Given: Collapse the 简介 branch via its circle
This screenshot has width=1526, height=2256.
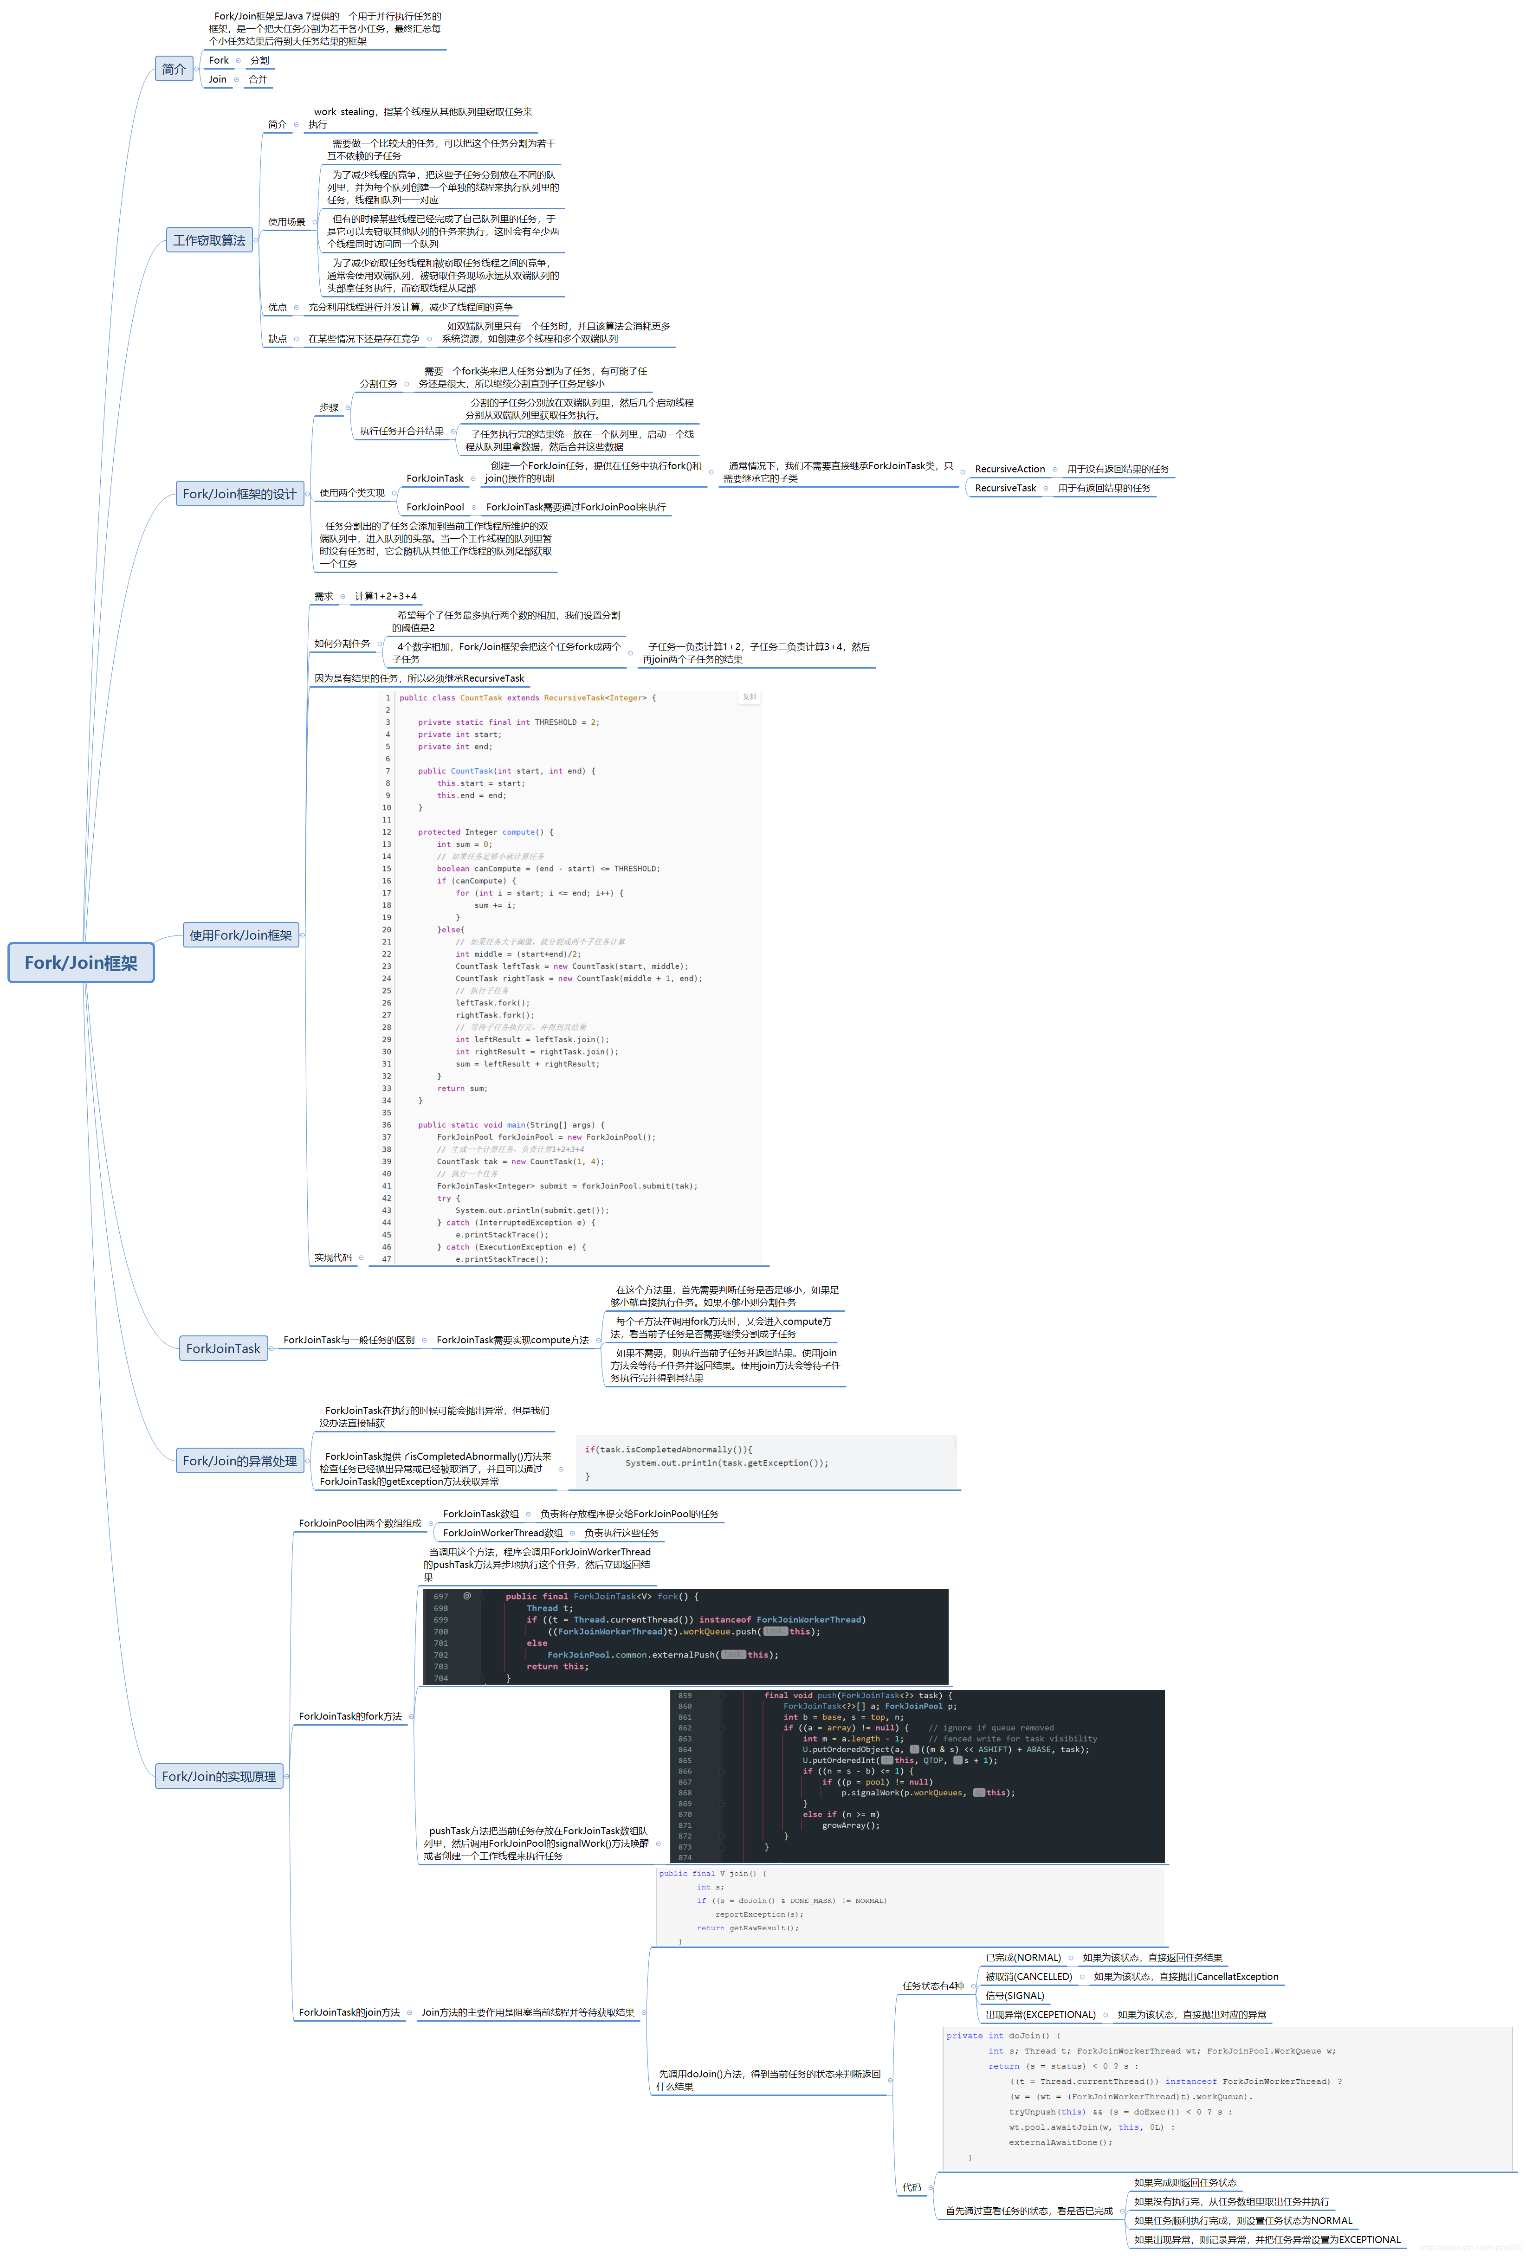Looking at the screenshot, I should (197, 69).
